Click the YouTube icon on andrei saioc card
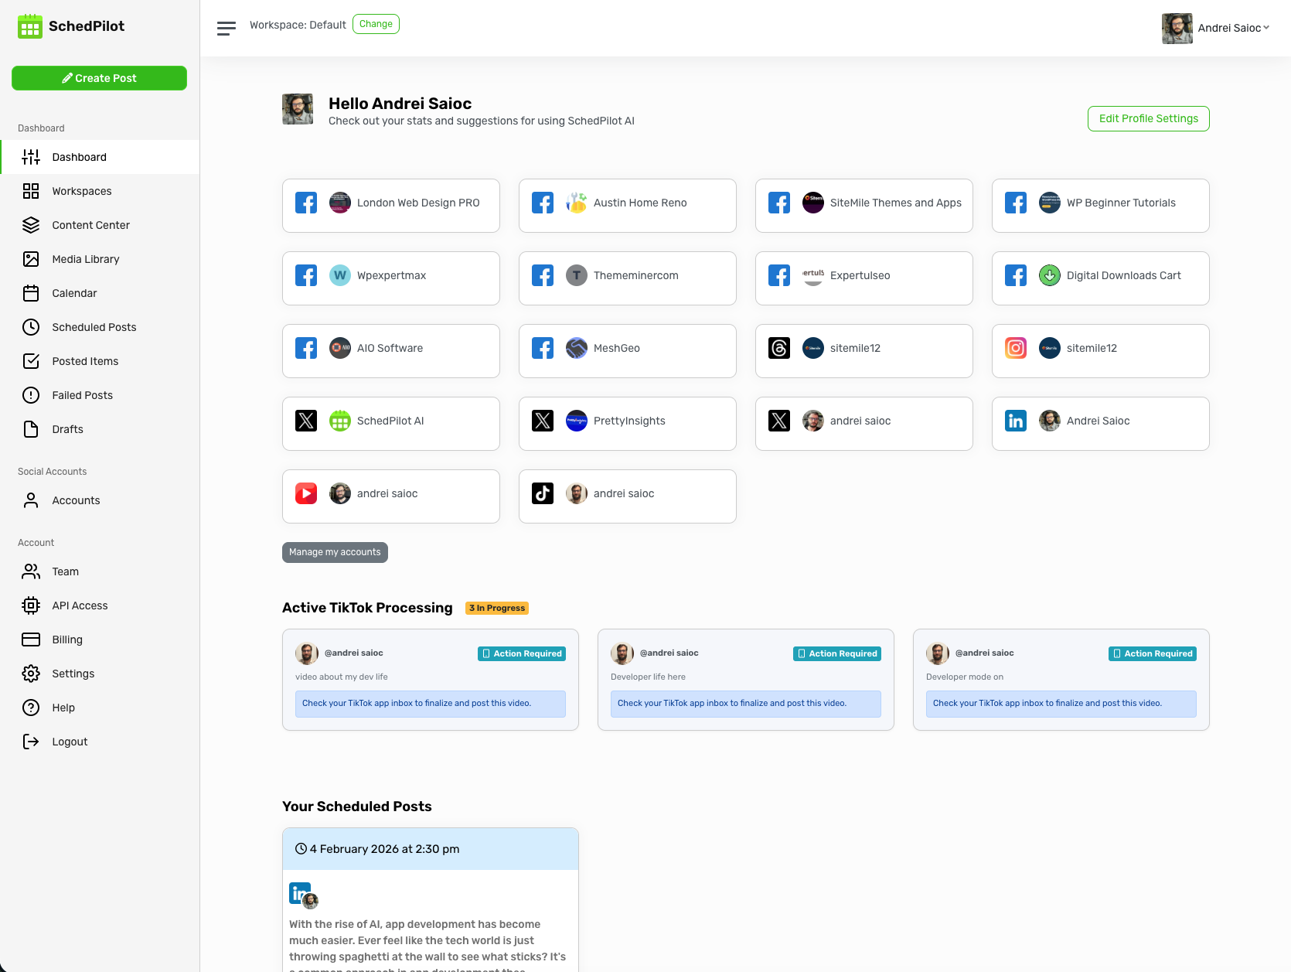This screenshot has width=1291, height=972. [306, 493]
